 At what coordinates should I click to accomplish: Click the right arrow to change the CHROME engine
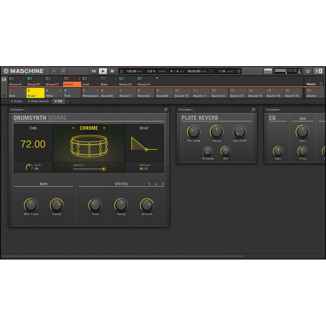[104, 128]
